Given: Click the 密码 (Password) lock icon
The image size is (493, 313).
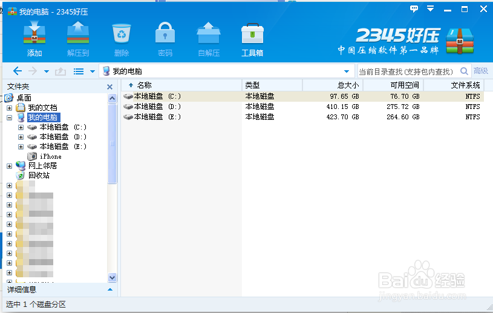Looking at the screenshot, I should (x=165, y=33).
